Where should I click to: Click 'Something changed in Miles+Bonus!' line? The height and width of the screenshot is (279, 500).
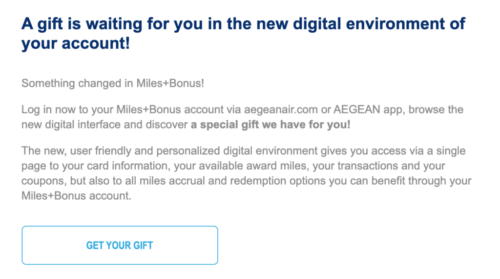(113, 84)
